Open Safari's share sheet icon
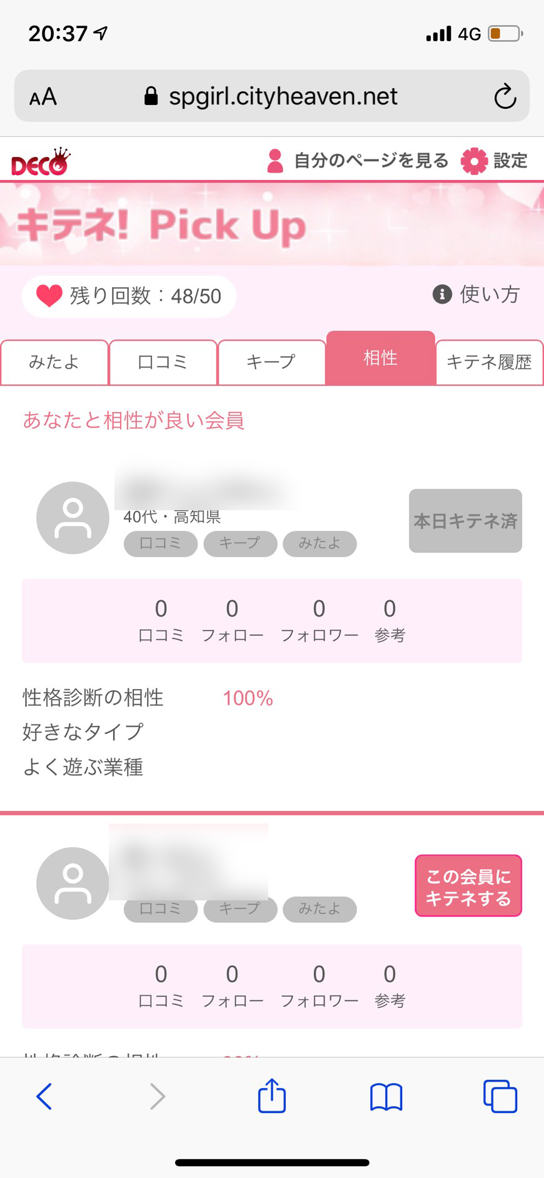This screenshot has height=1178, width=544. click(272, 1096)
